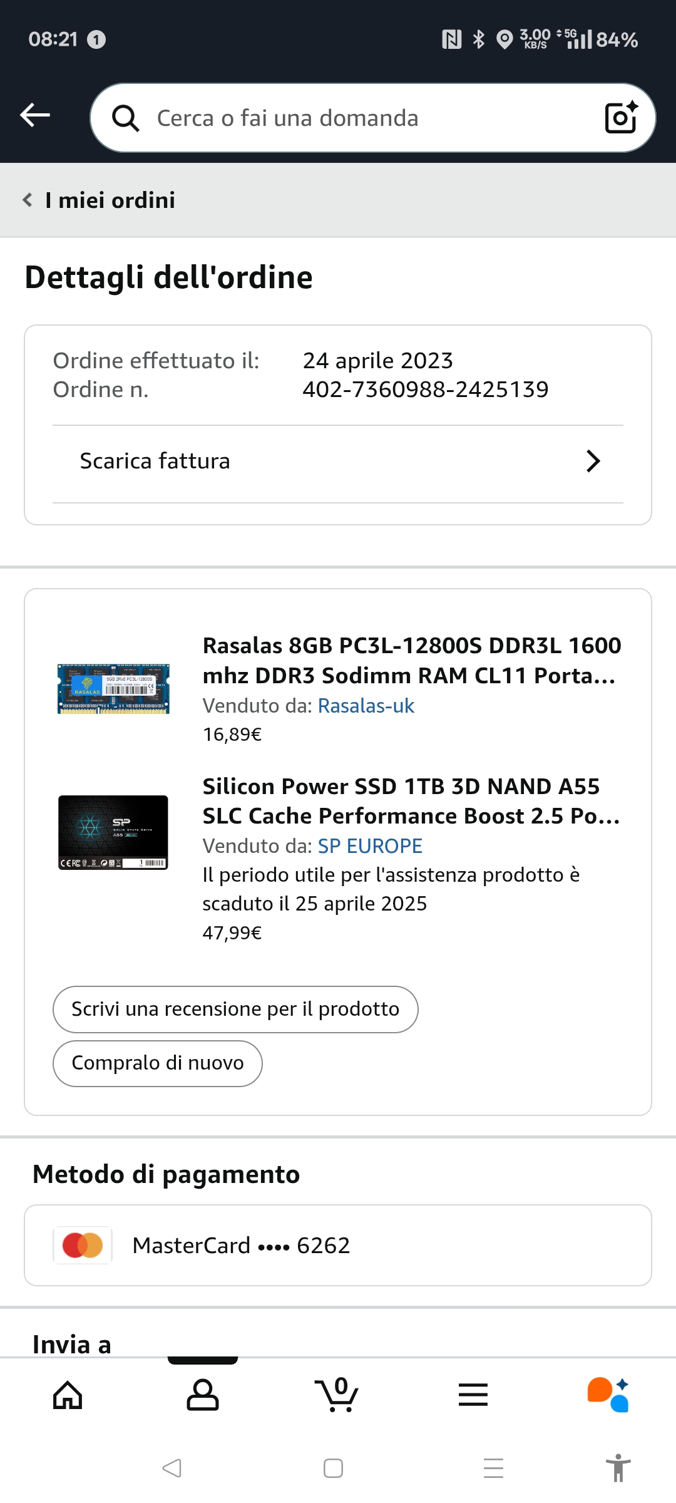This screenshot has height=1503, width=676.
Task: Open seller link SP EUROPE
Action: tap(370, 846)
